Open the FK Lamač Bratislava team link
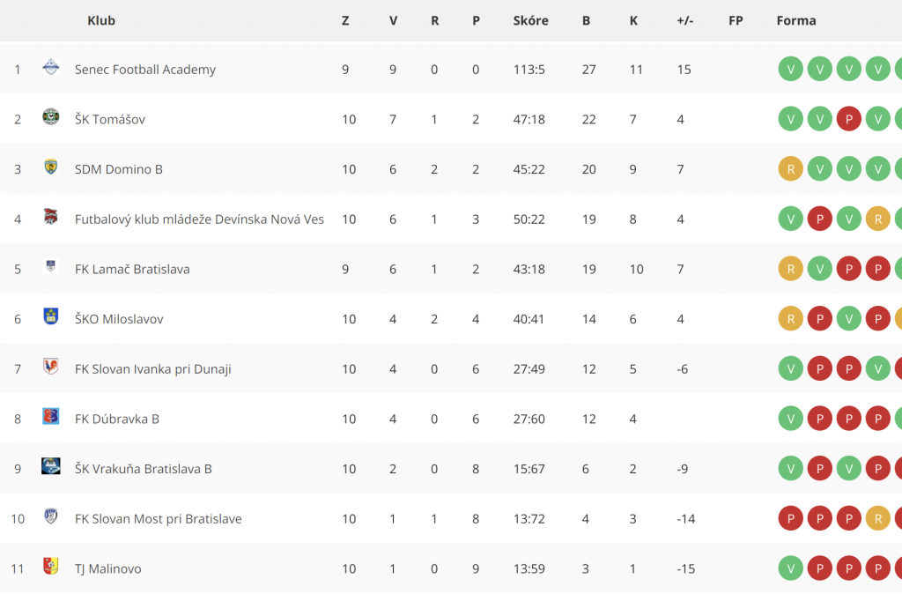 132,270
